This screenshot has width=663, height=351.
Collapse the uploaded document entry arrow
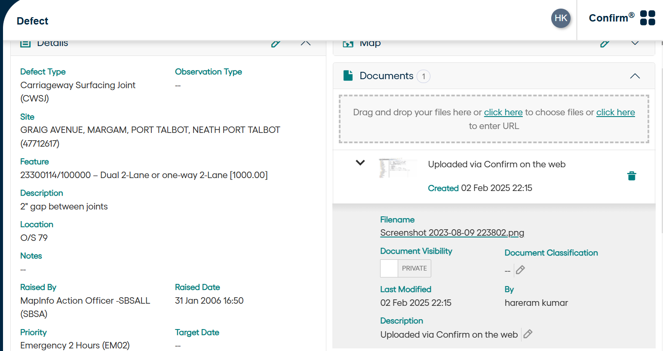360,163
